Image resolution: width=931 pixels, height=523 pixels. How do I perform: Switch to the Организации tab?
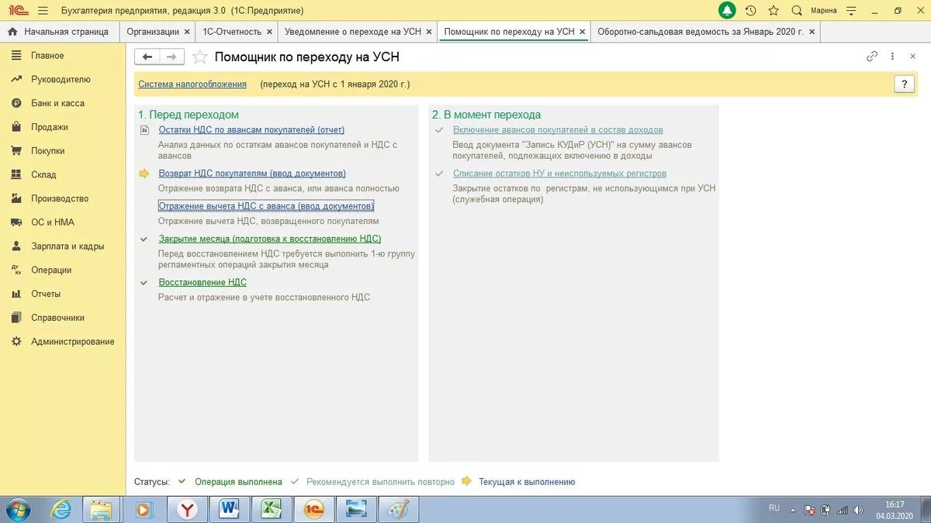click(153, 32)
